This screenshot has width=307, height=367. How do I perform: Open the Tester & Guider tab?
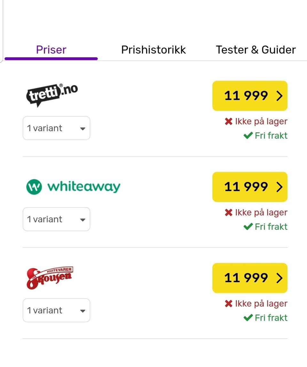click(x=256, y=50)
